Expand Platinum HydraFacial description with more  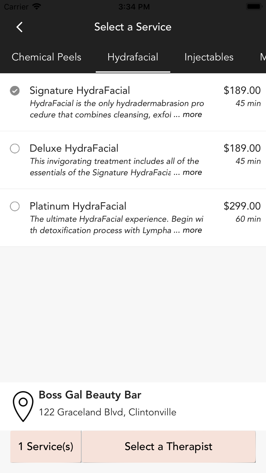pos(192,230)
